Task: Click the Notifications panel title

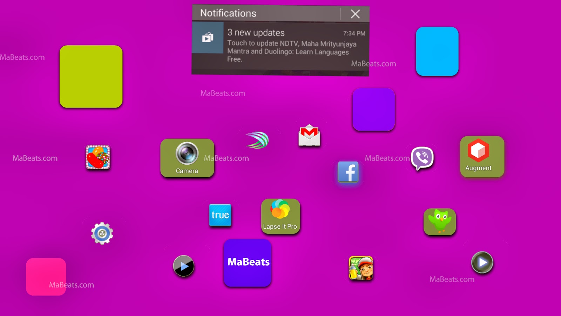Action: pyautogui.click(x=228, y=13)
